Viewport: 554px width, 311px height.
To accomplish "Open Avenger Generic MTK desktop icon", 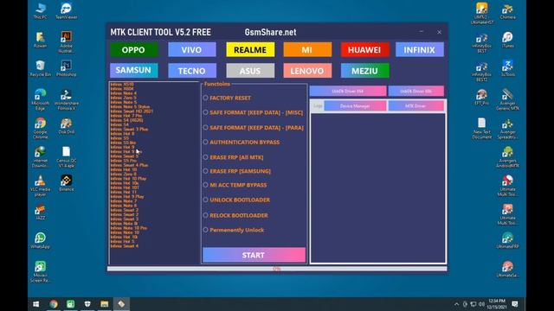I will (508, 100).
